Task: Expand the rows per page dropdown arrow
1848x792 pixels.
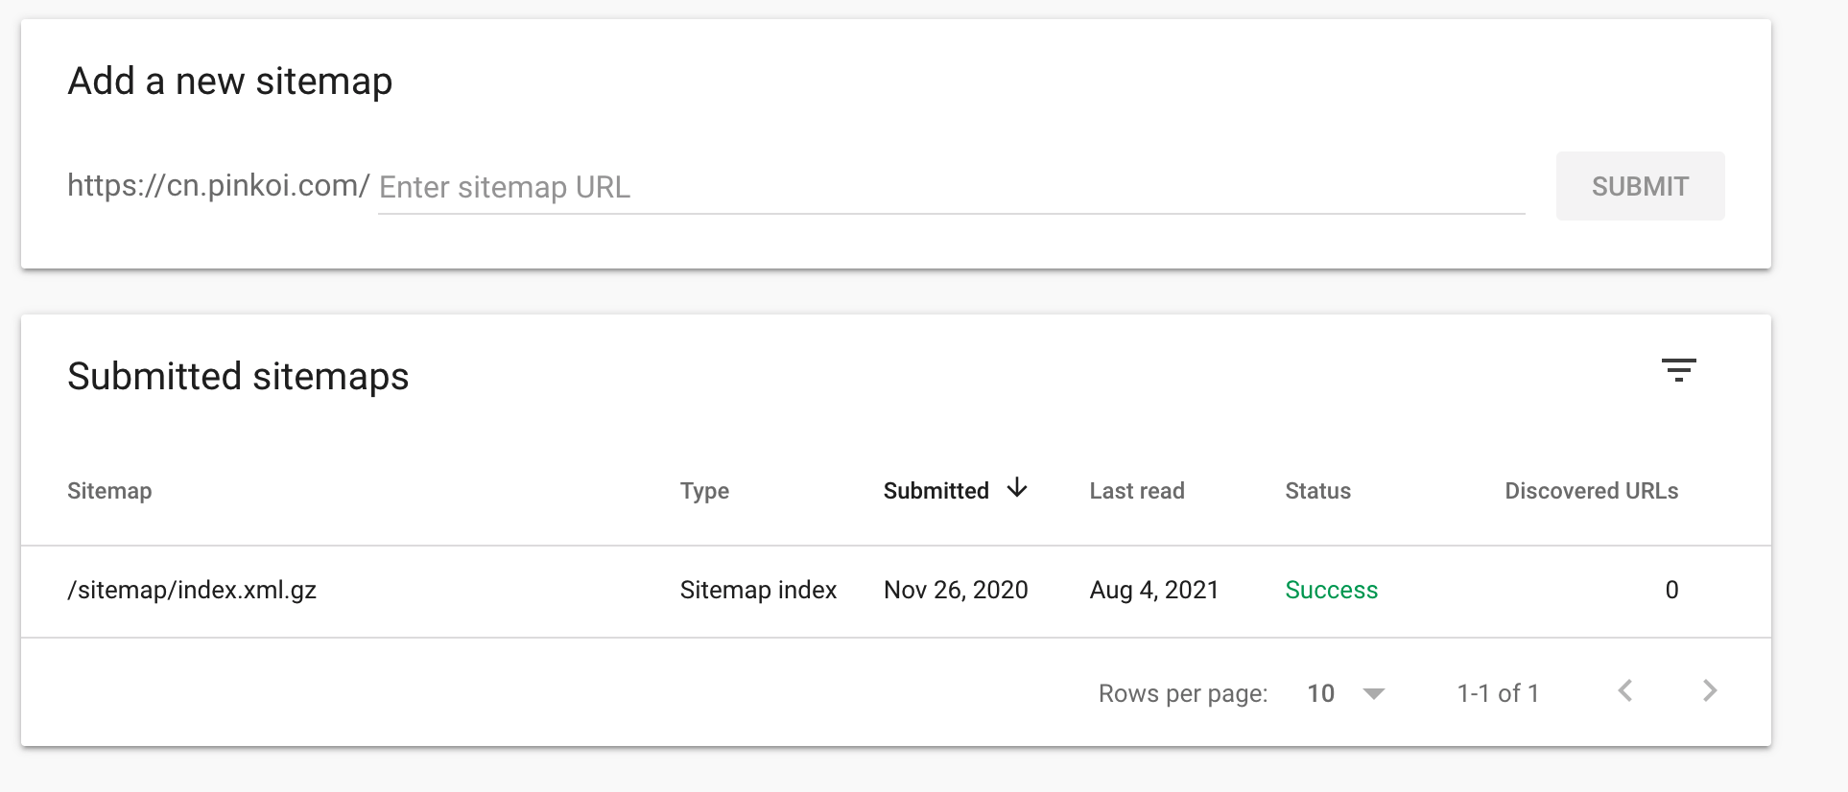Action: pos(1374,693)
